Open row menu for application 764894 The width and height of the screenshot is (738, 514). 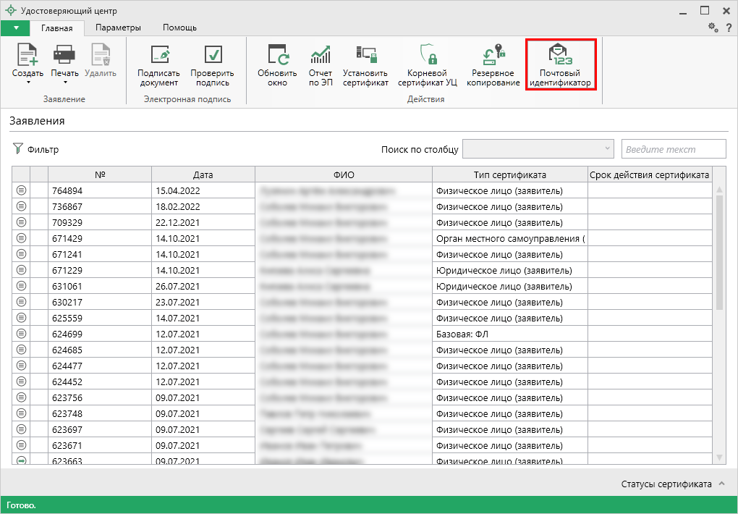[x=21, y=190]
